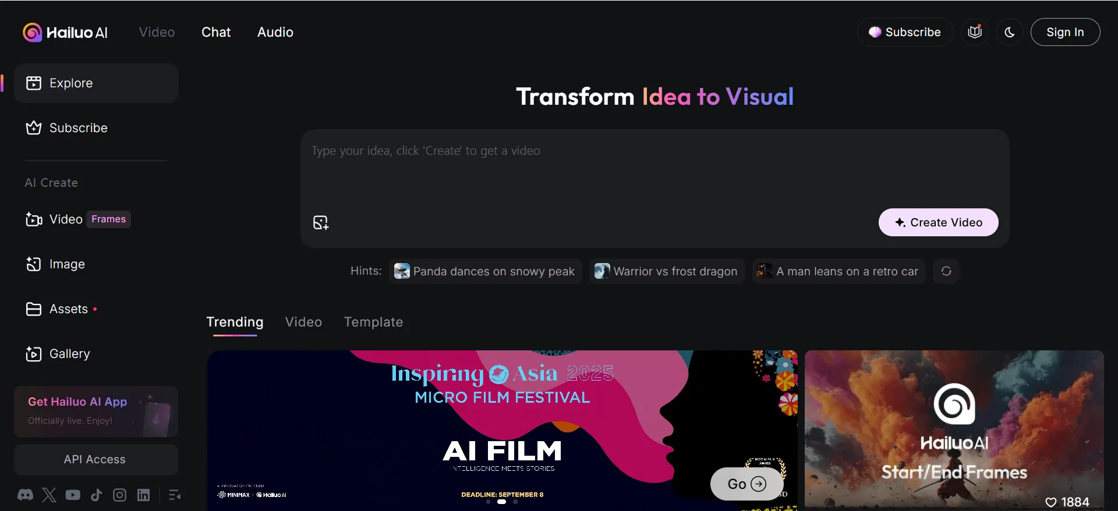Click the Sign In button
The width and height of the screenshot is (1118, 511).
pyautogui.click(x=1065, y=32)
